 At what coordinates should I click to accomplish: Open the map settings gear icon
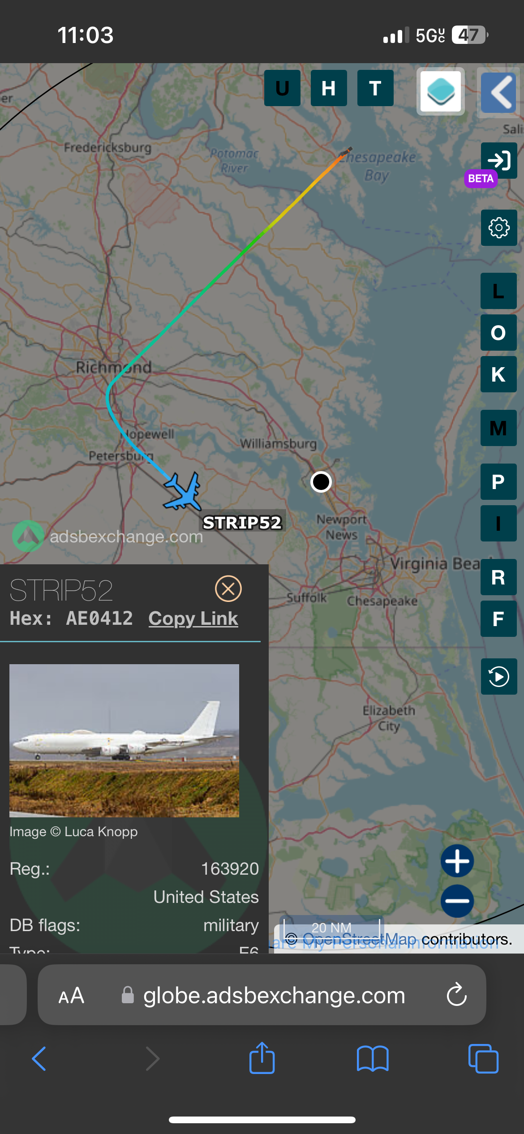[x=499, y=228]
